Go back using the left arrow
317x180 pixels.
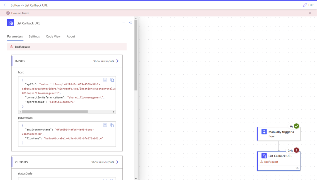coord(5,5)
